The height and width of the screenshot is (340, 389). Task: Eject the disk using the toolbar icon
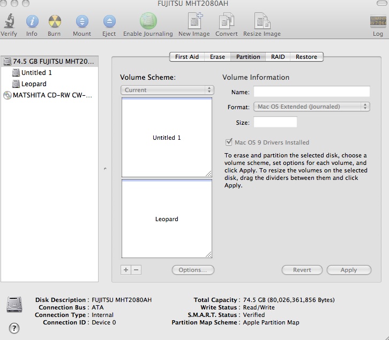tap(109, 21)
